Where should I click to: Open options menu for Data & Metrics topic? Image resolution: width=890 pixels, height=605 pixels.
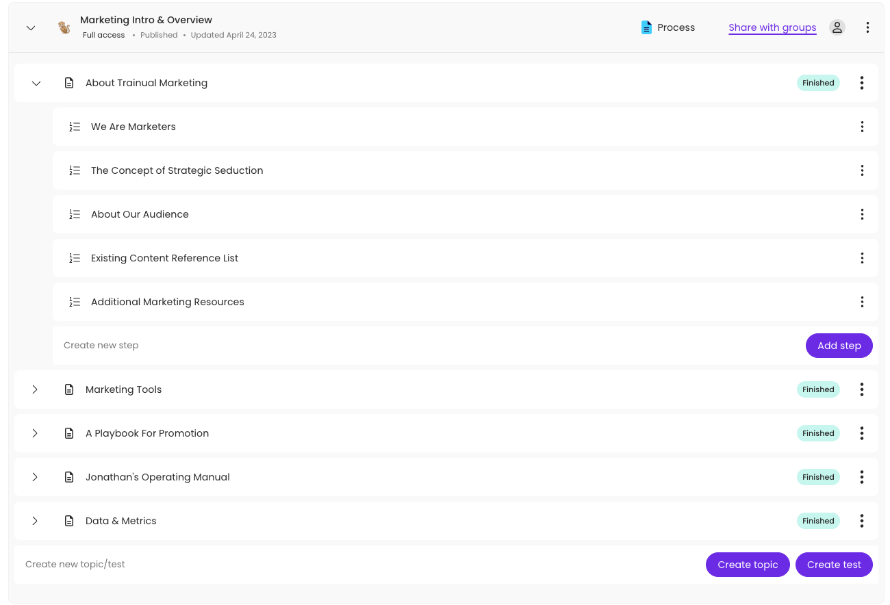[861, 521]
